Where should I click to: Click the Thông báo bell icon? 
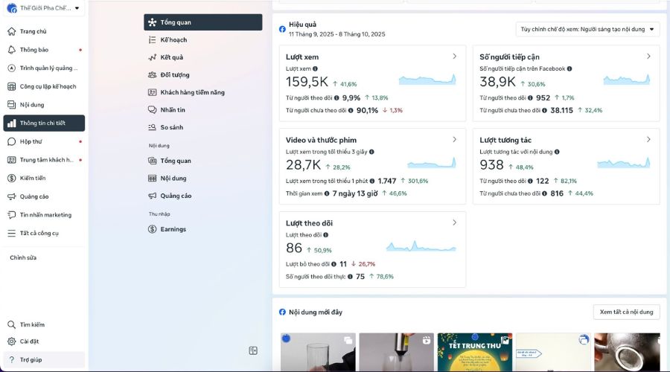(x=11, y=50)
